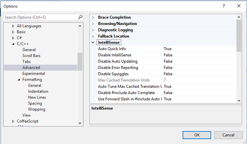The width and height of the screenshot is (247, 144).
Task: Expand the C# tree node
Action: tap(13, 38)
